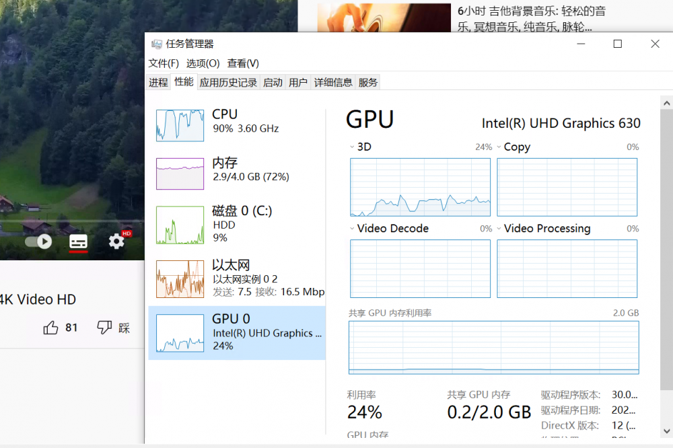Like the video with thumbs-up icon
The height and width of the screenshot is (448, 673).
point(50,328)
